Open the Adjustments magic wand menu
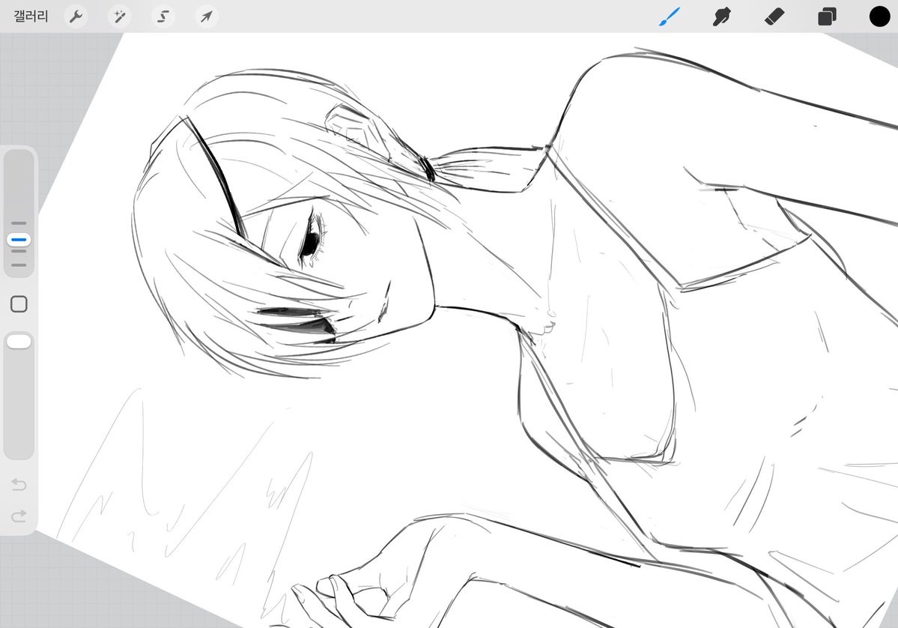898x628 pixels. point(120,16)
